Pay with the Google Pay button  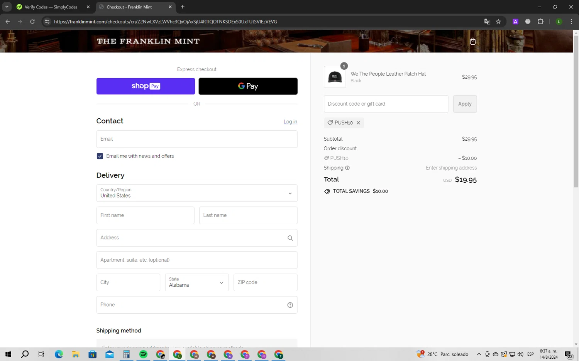coord(248,86)
